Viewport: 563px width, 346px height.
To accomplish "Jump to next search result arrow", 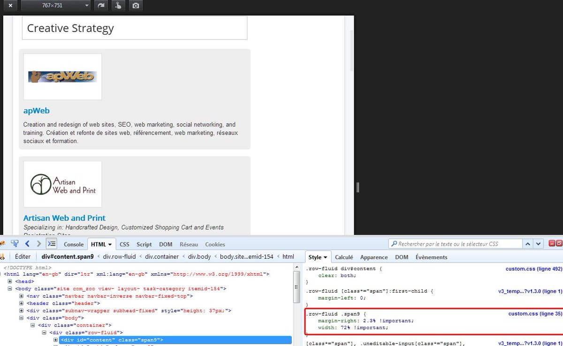I will pyautogui.click(x=539, y=244).
